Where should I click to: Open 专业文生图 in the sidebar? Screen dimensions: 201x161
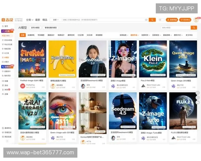tap(7, 44)
